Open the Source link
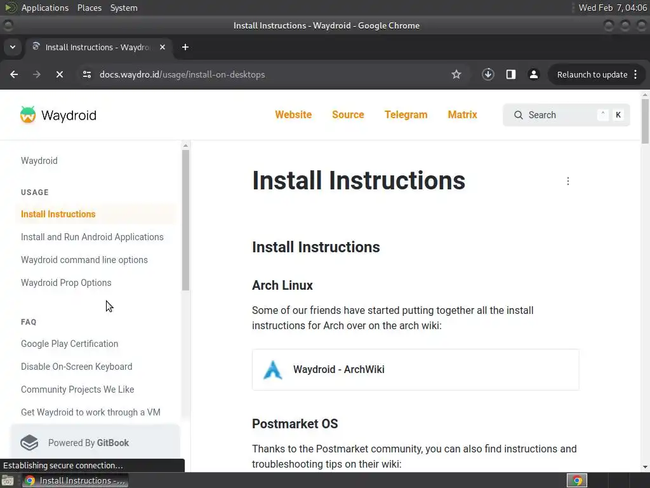The height and width of the screenshot is (488, 650). point(348,115)
